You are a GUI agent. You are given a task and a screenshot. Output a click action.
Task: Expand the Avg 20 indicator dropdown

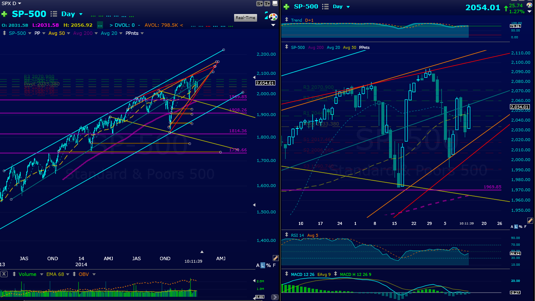click(x=120, y=33)
